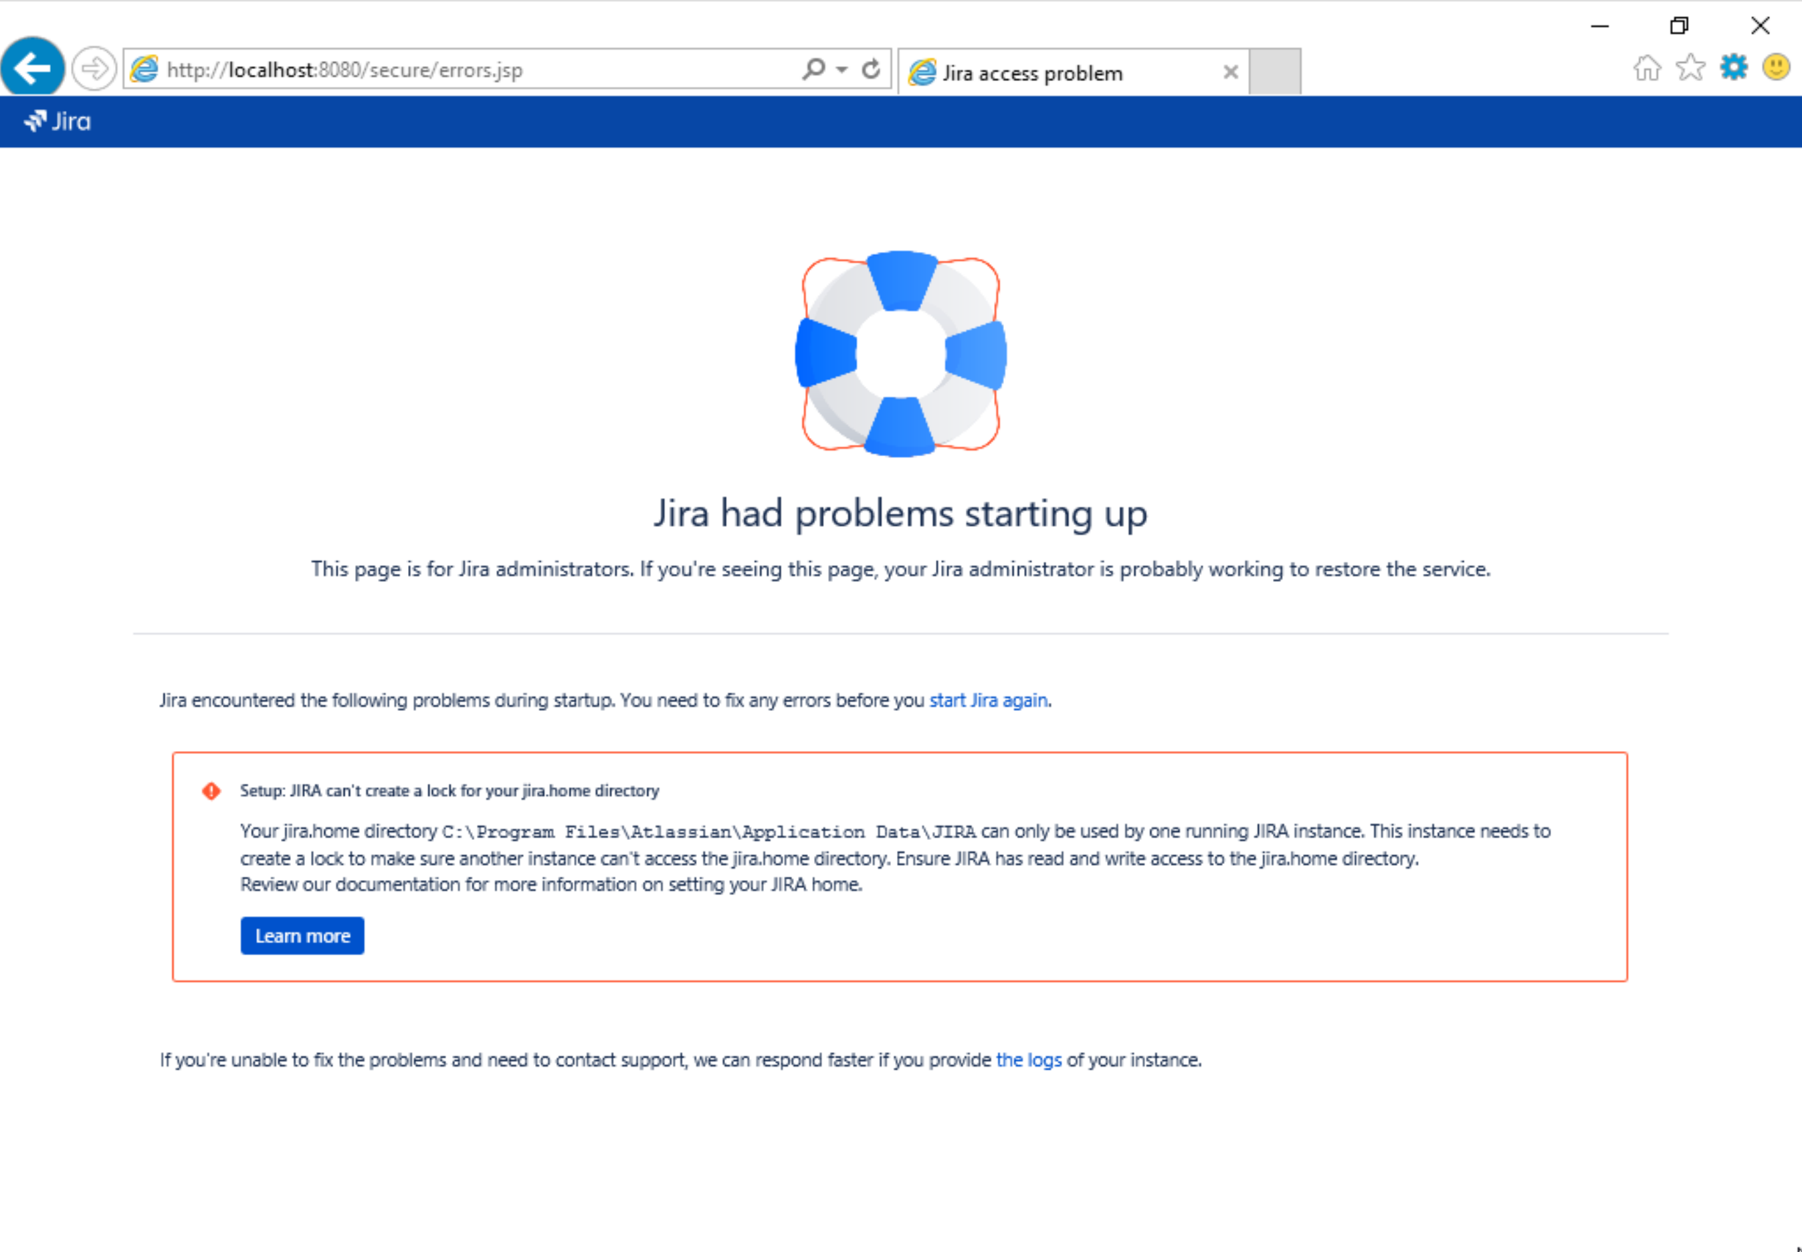
Task: Click the Forward navigation arrow
Action: pos(94,69)
